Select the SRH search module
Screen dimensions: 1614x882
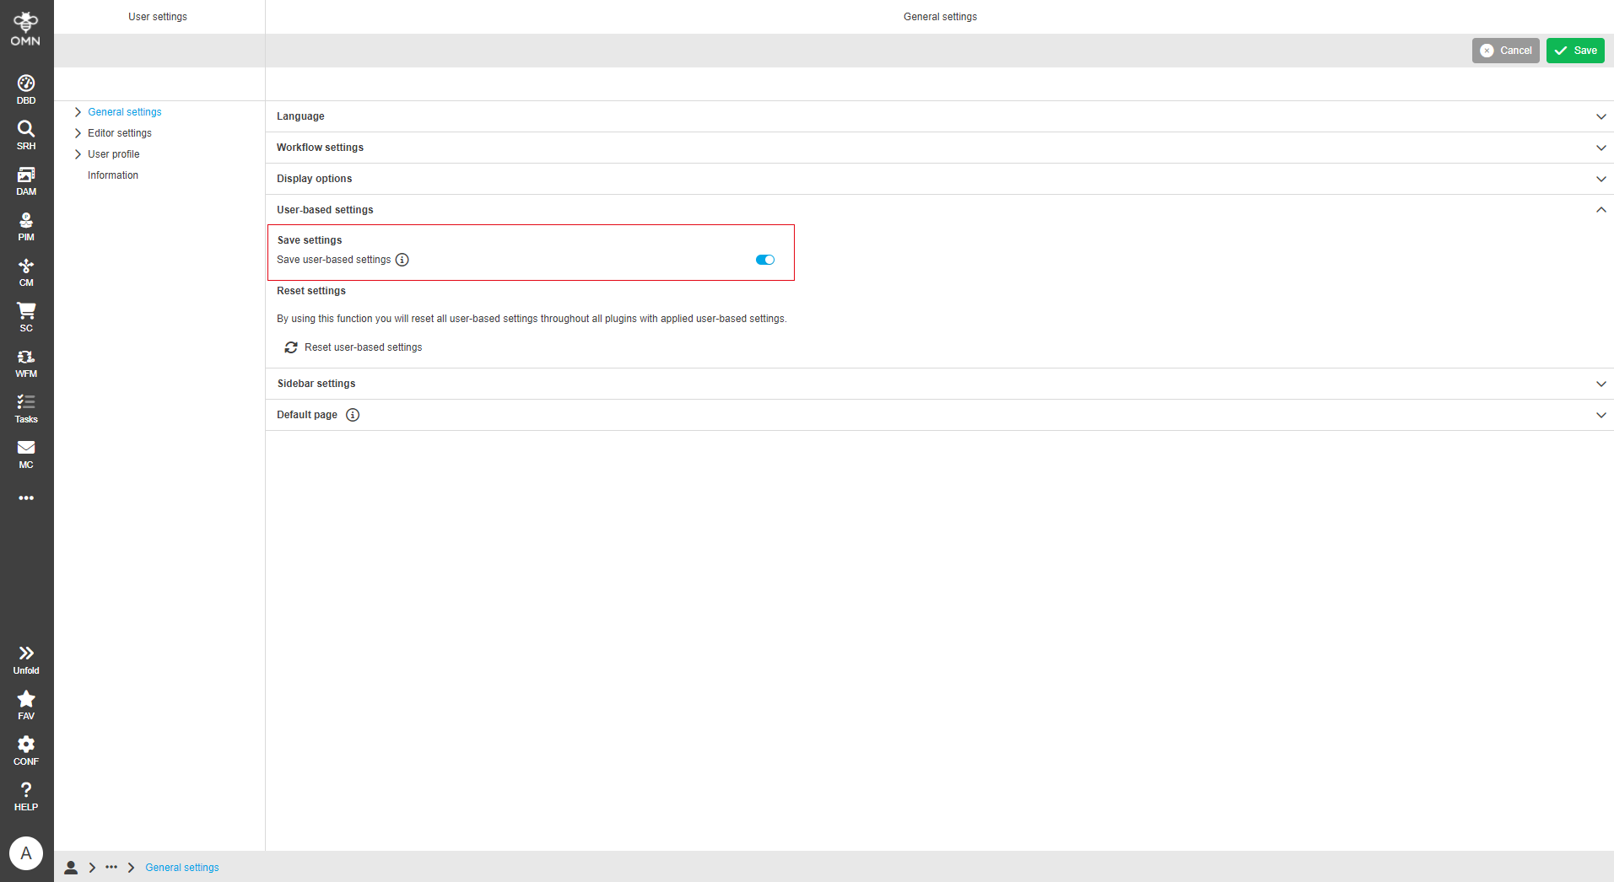point(25,134)
